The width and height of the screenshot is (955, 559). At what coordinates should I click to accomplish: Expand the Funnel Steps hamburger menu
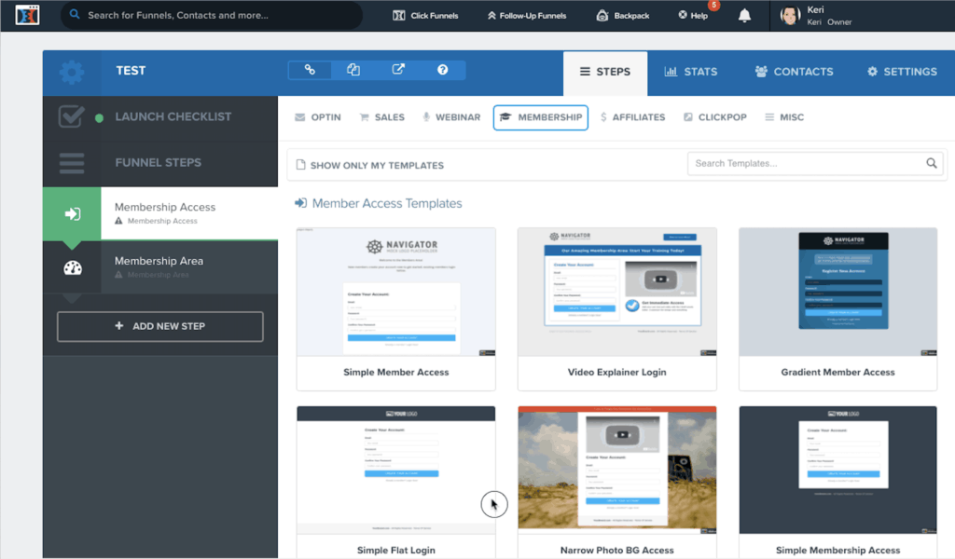click(72, 163)
